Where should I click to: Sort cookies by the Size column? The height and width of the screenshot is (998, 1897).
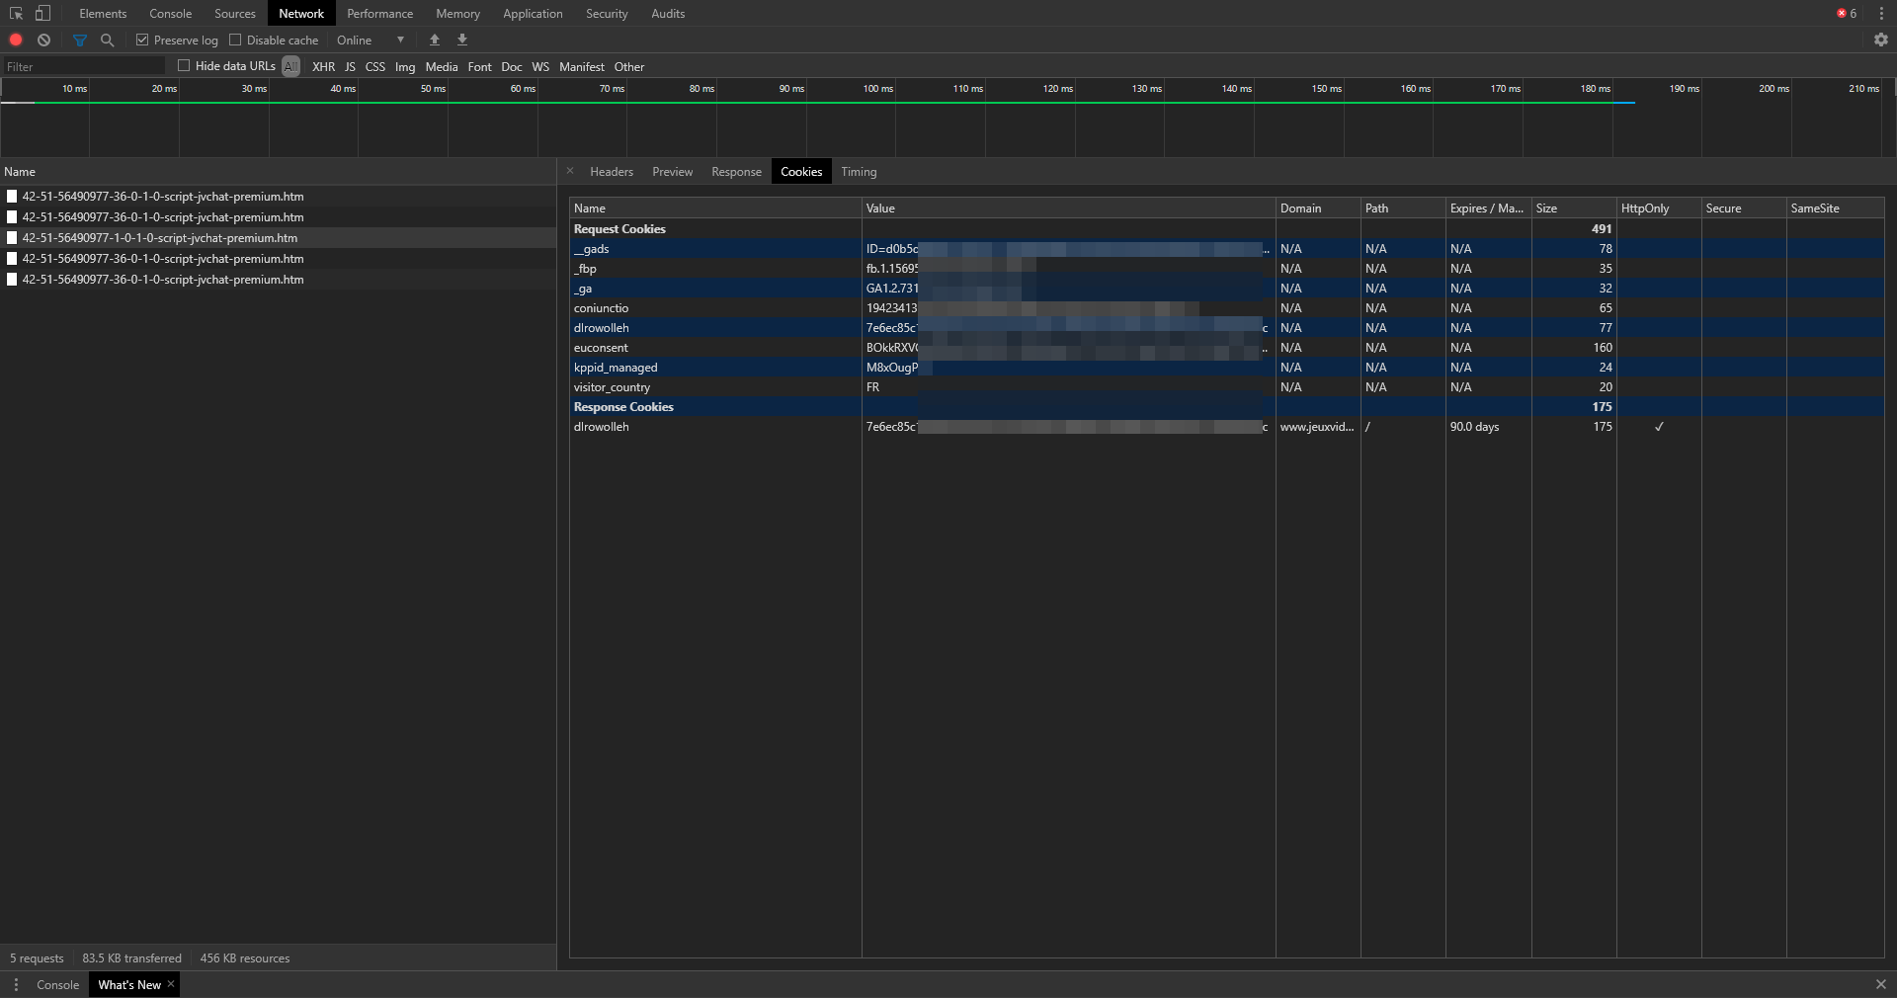pos(1574,208)
